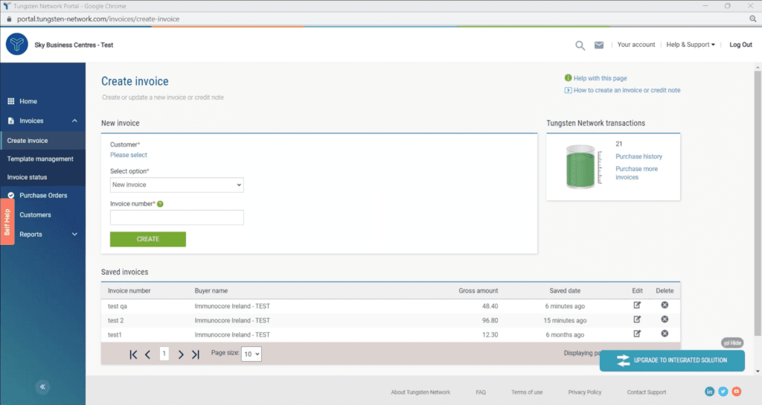The image size is (762, 405).
Task: Click in the Invoice number field
Action: 177,217
